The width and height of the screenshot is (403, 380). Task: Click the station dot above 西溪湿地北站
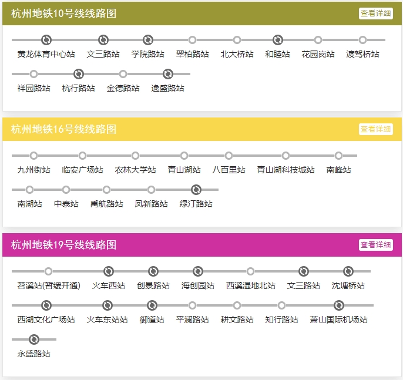(251, 271)
